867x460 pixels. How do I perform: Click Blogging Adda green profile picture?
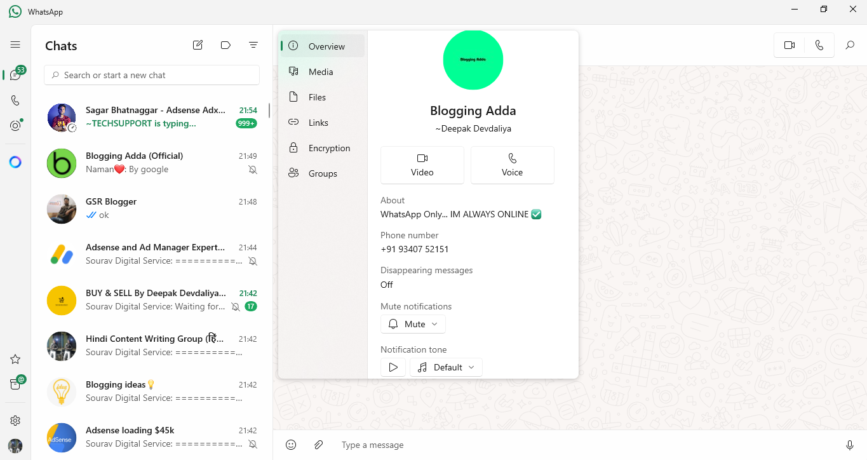point(473,60)
